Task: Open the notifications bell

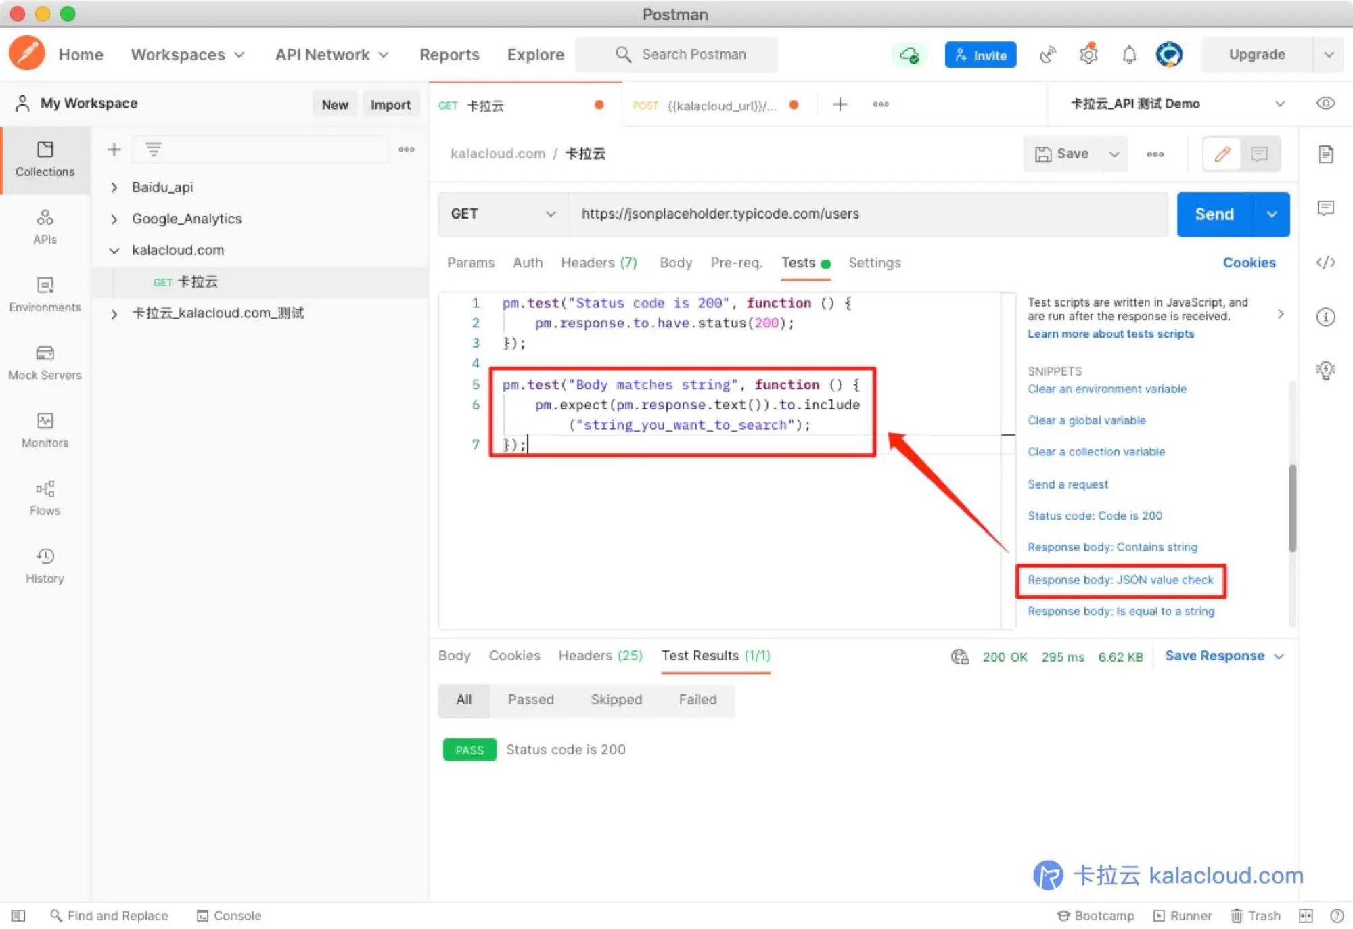Action: (1129, 55)
